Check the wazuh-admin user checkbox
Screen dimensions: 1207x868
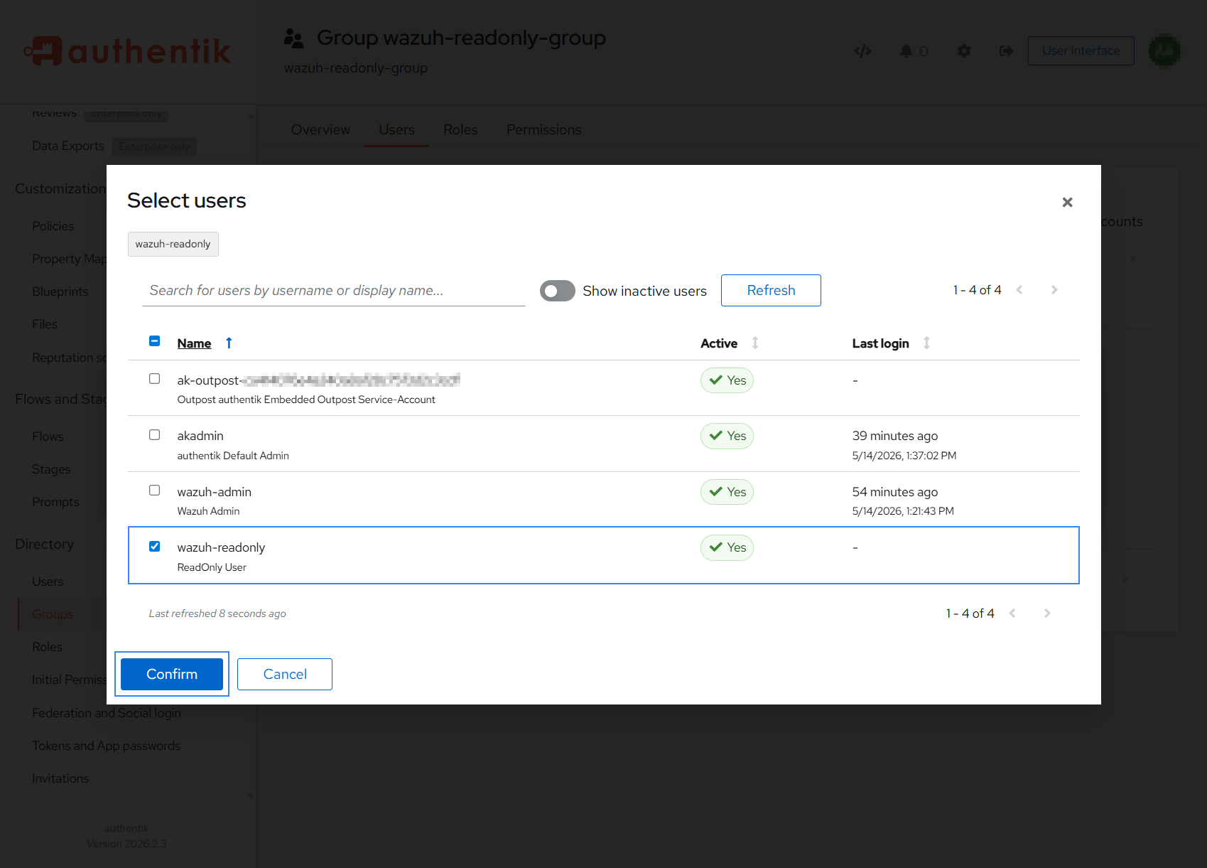coord(154,491)
